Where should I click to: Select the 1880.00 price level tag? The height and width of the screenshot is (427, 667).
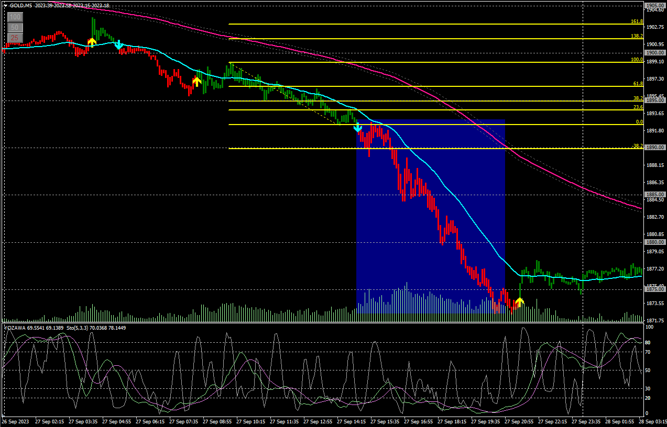coord(654,242)
